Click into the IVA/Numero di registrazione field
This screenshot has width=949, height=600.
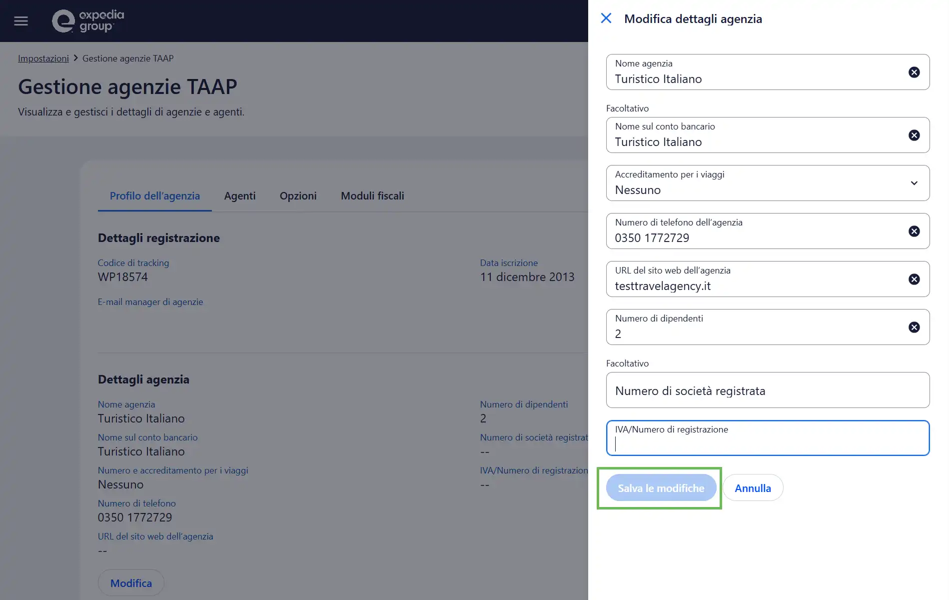coord(767,443)
